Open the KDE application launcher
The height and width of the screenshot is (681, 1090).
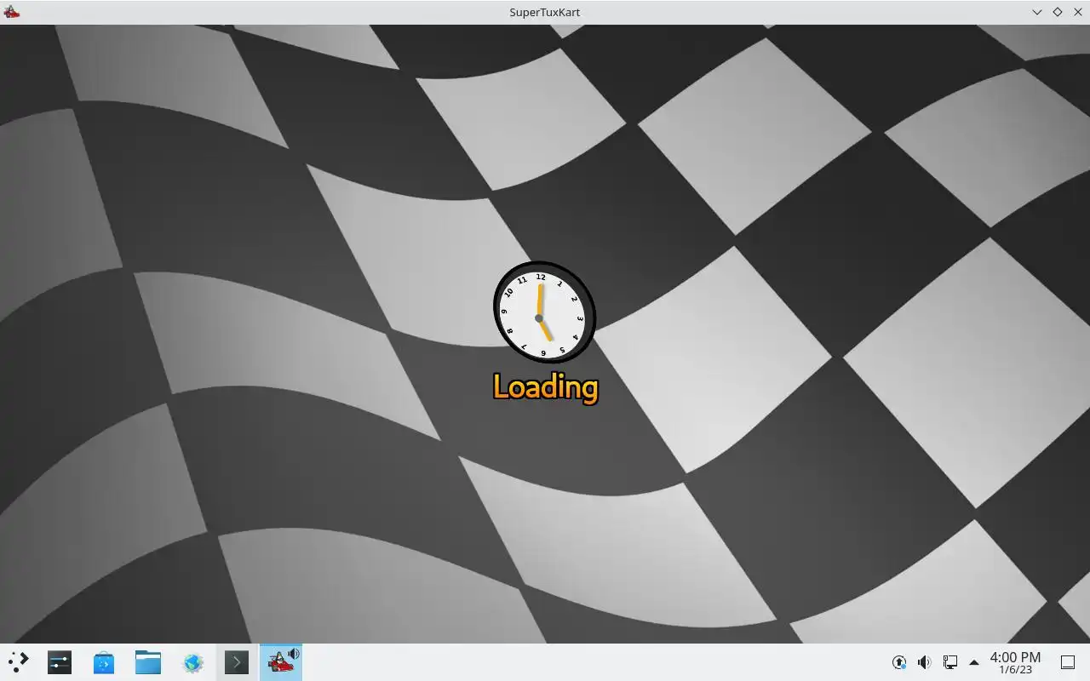[x=18, y=662]
